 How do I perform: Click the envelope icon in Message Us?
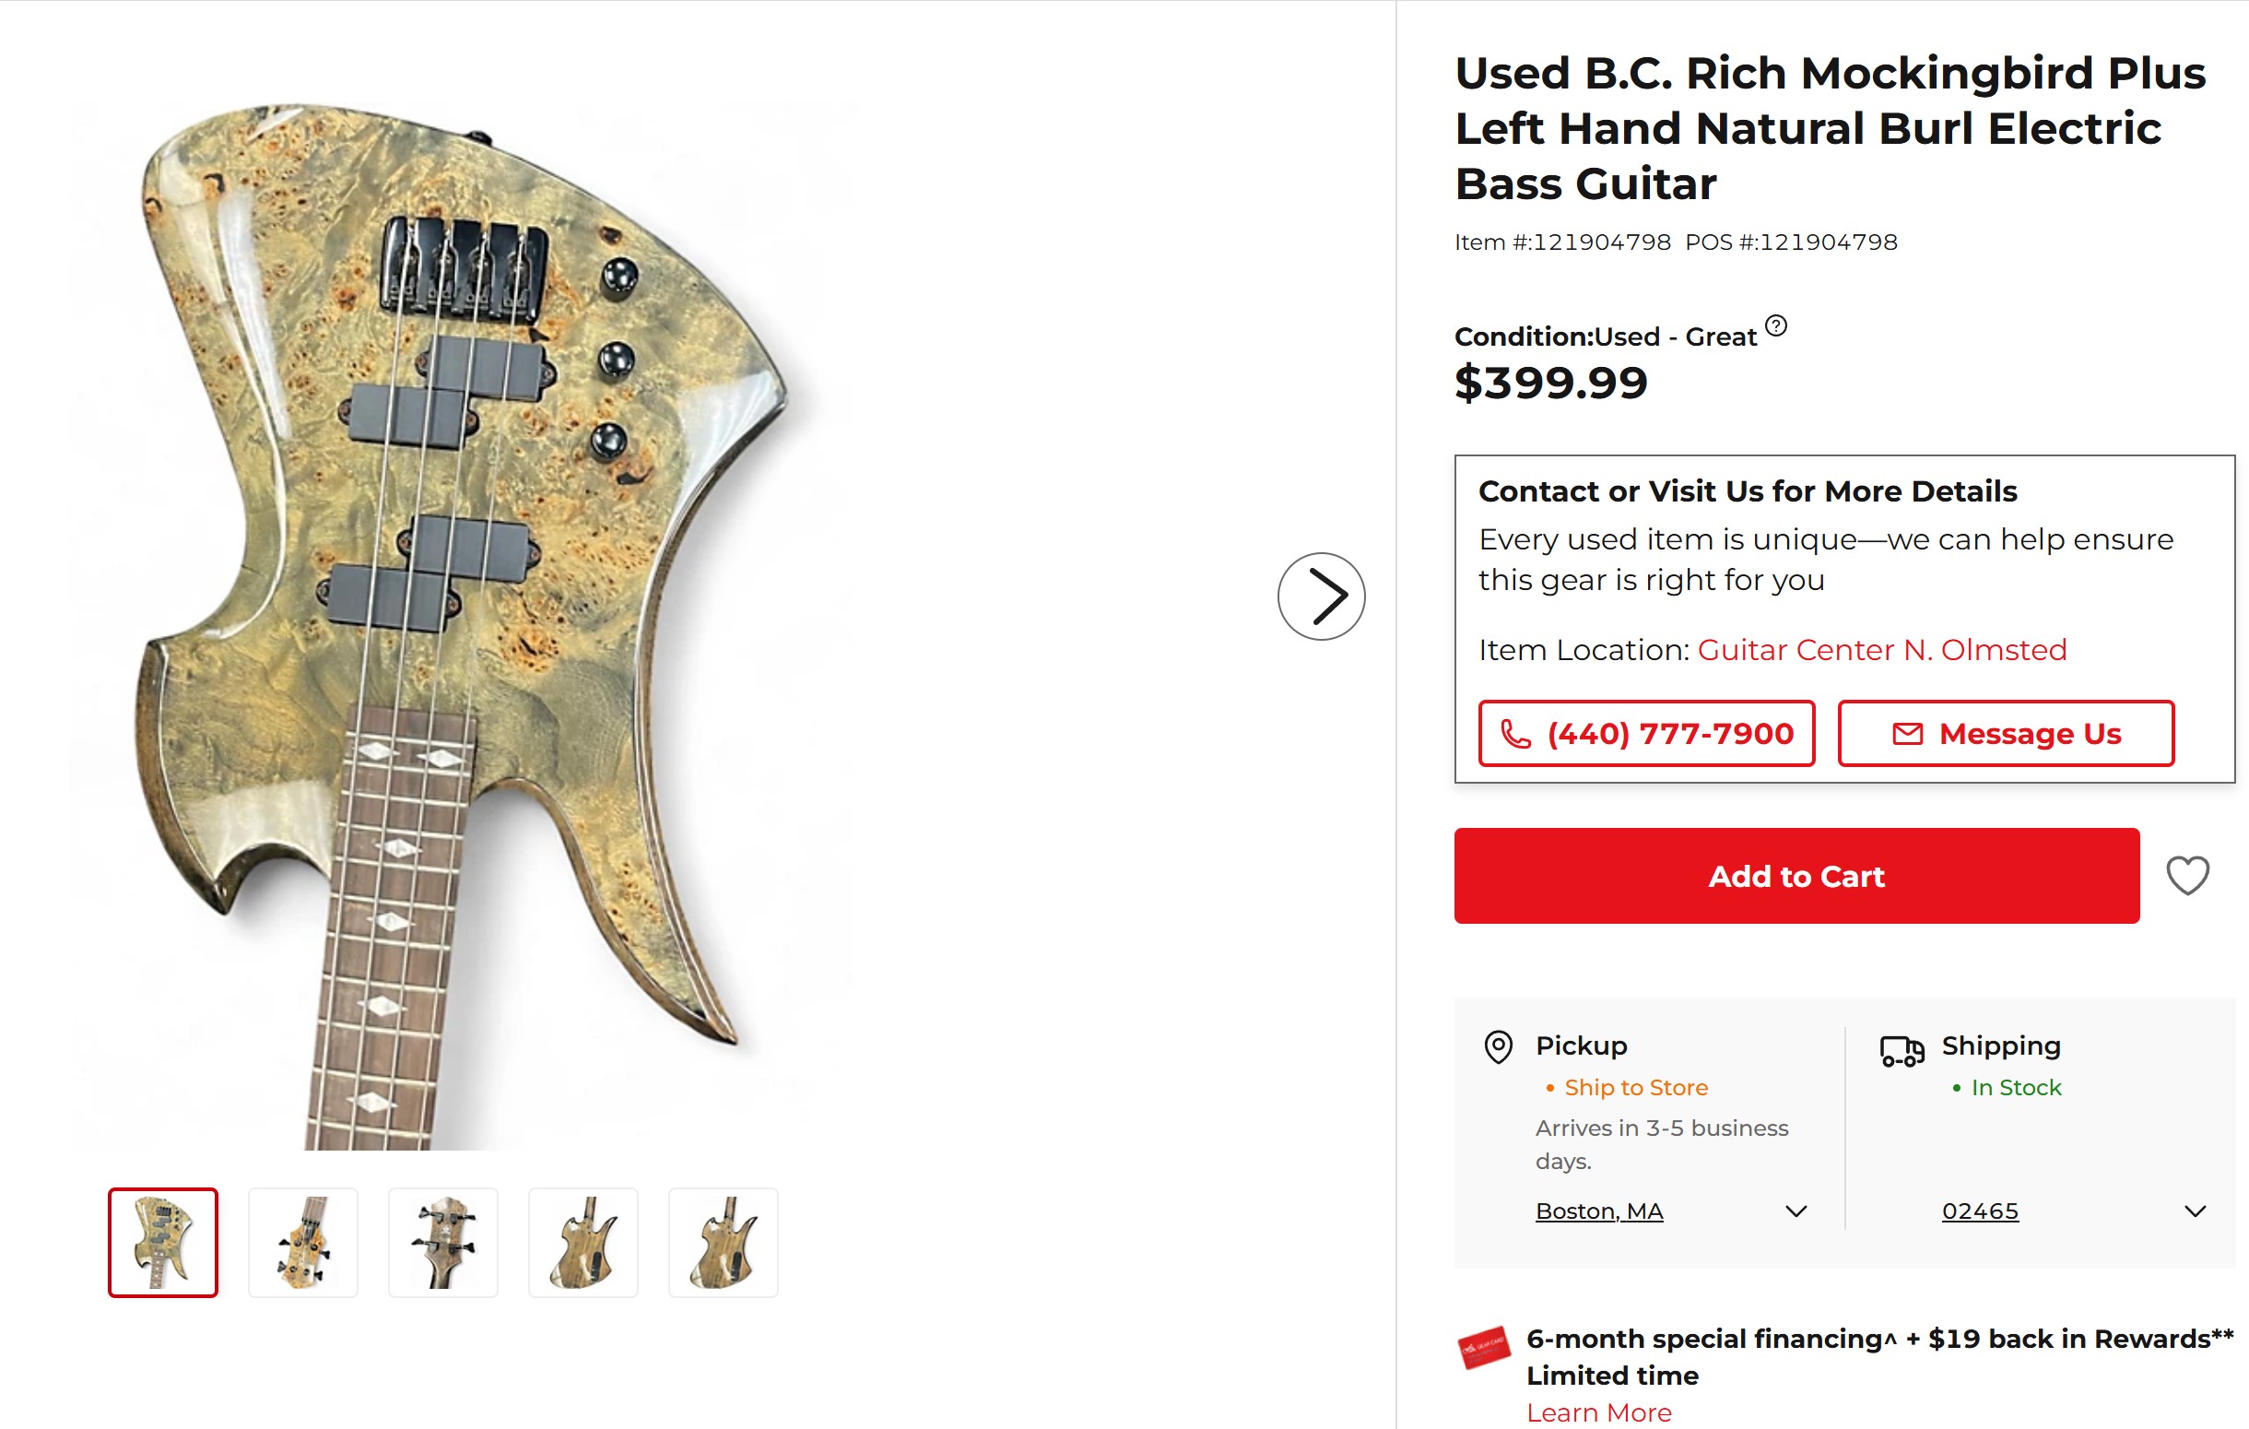[x=1907, y=734]
